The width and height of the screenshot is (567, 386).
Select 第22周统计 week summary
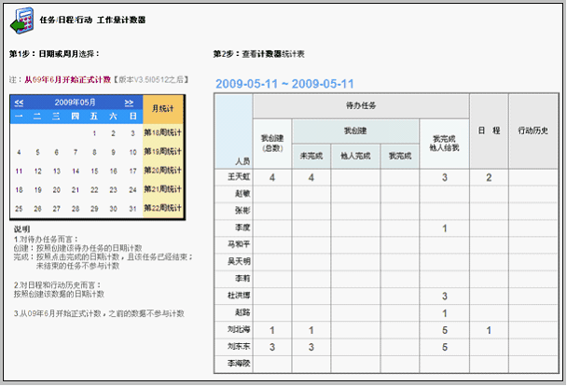164,208
